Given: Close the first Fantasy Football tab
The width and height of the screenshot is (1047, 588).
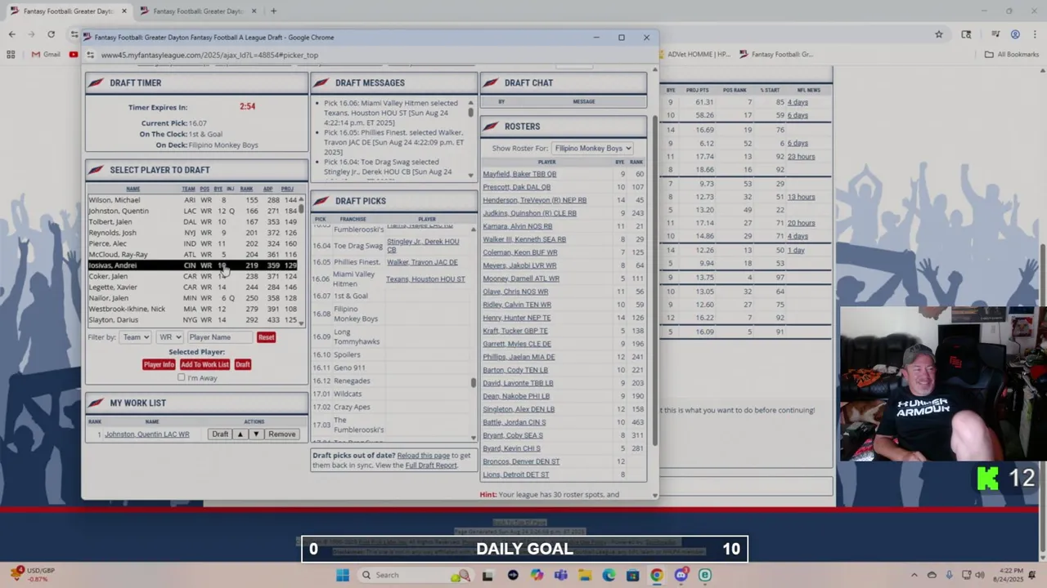Looking at the screenshot, I should pos(124,11).
